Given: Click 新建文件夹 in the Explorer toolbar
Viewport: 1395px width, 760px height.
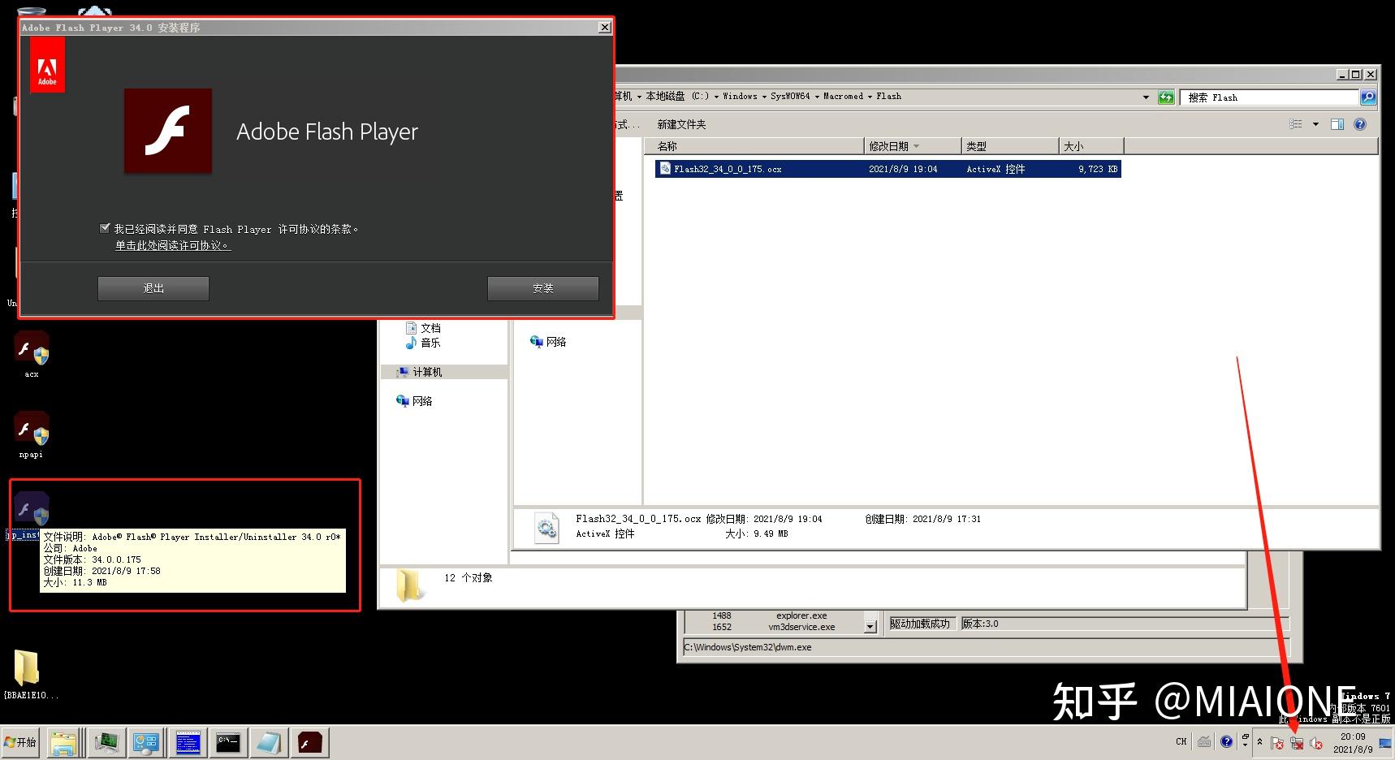Looking at the screenshot, I should [681, 124].
